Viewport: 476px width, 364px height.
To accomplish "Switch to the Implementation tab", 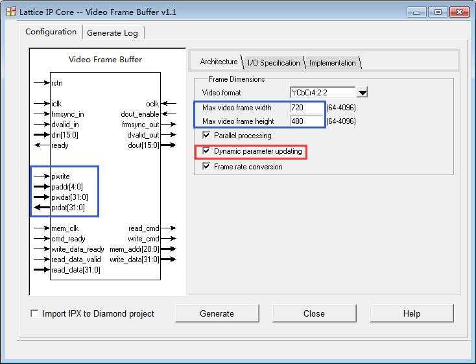I will pos(333,63).
